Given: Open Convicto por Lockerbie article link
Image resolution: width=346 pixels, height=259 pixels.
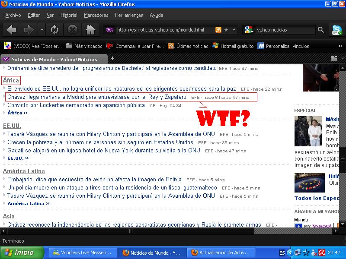Looking at the screenshot, I should click(76, 105).
